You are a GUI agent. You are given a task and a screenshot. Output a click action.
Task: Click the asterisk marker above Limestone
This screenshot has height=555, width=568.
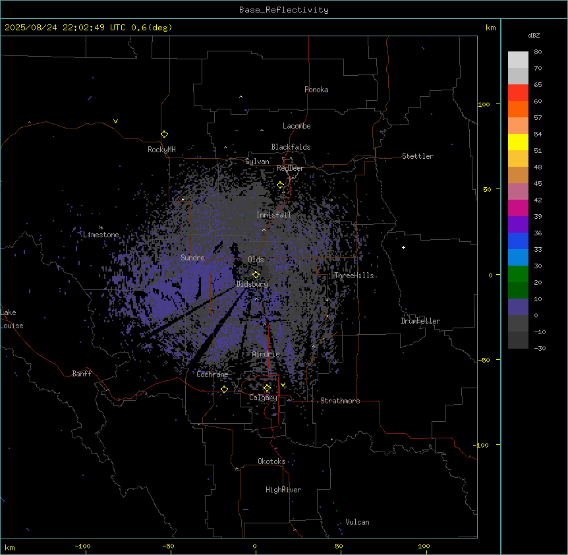click(101, 227)
